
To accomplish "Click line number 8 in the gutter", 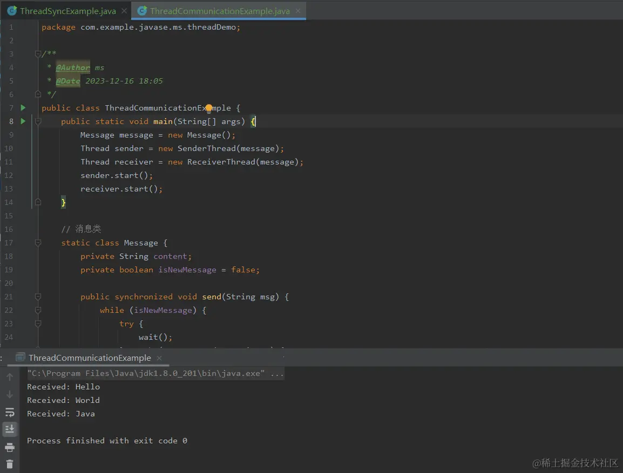I will pos(11,121).
